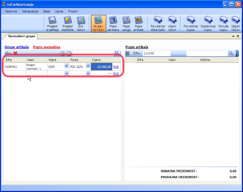Image resolution: width=243 pixels, height=192 pixels.
Task: Open the Manipulacija menu
Action: (30, 11)
